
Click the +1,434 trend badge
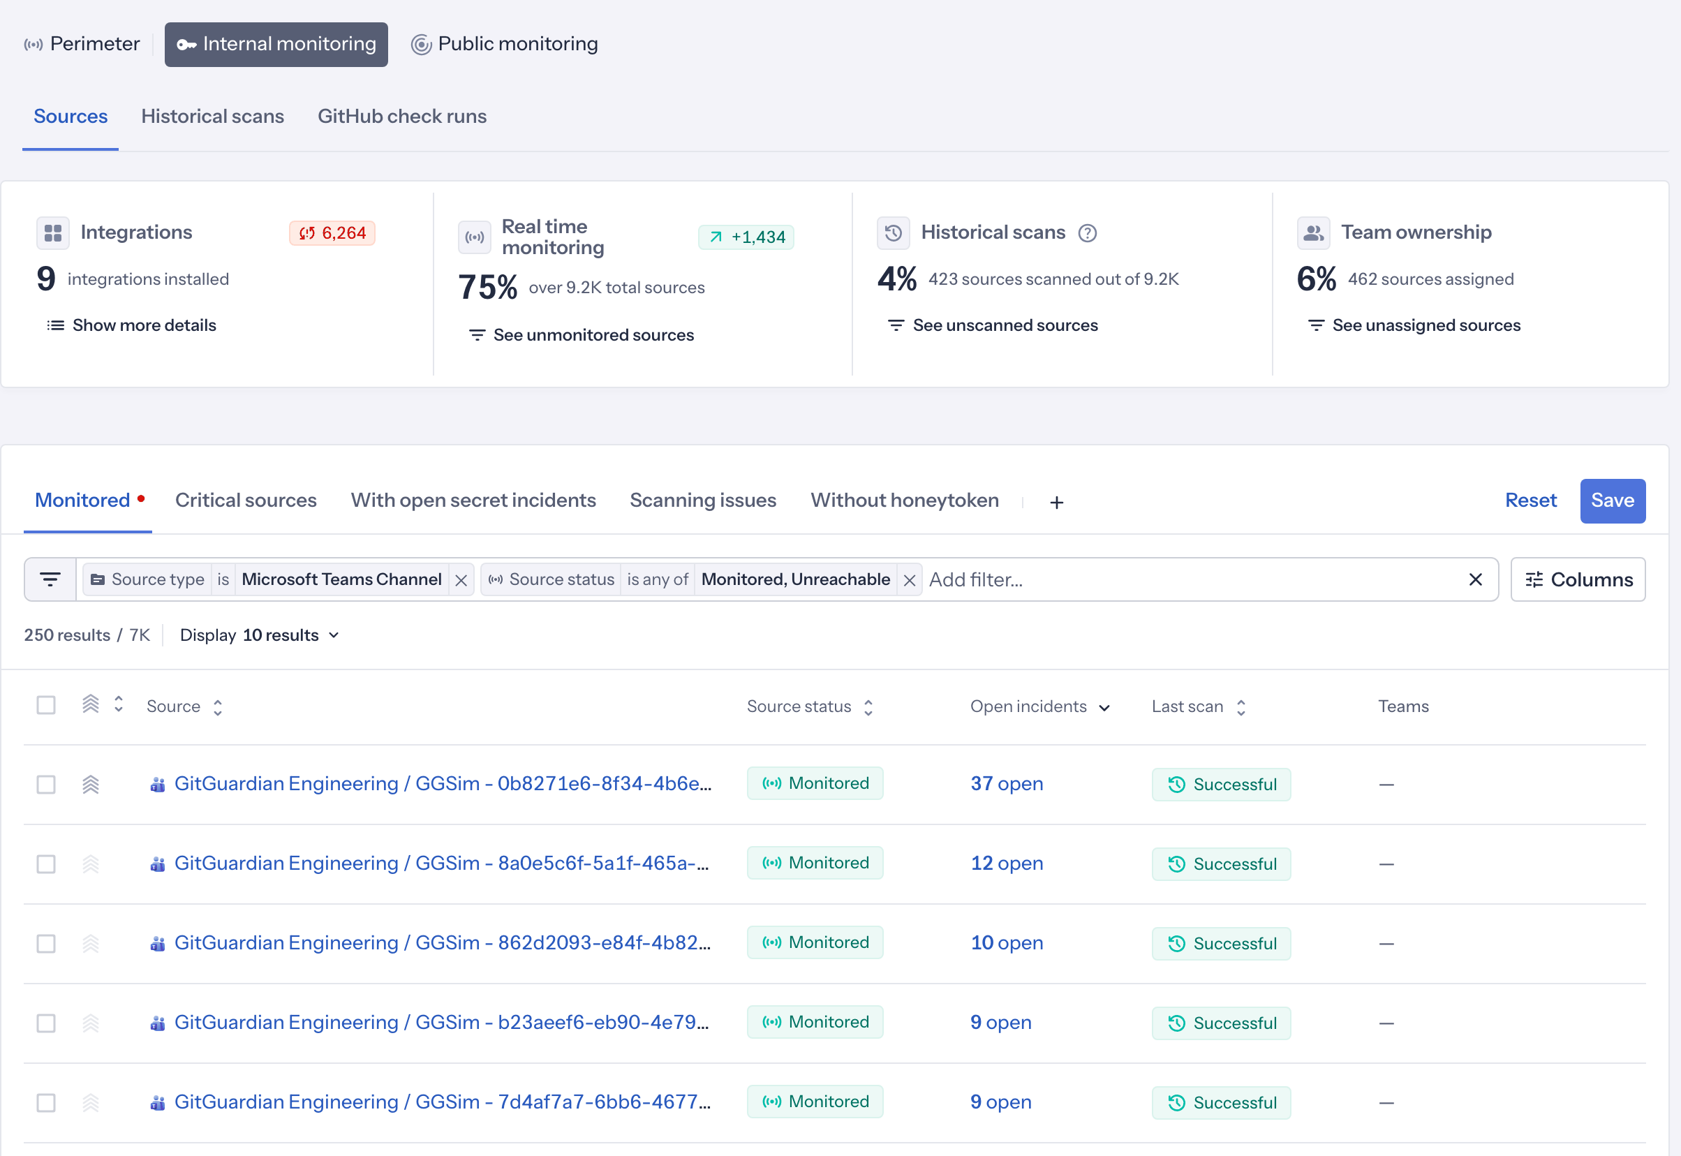[x=746, y=237]
